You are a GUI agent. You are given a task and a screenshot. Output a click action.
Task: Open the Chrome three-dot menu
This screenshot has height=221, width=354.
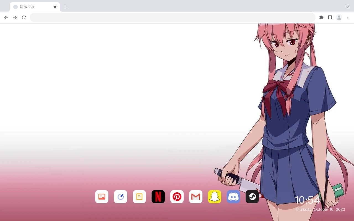tap(348, 17)
